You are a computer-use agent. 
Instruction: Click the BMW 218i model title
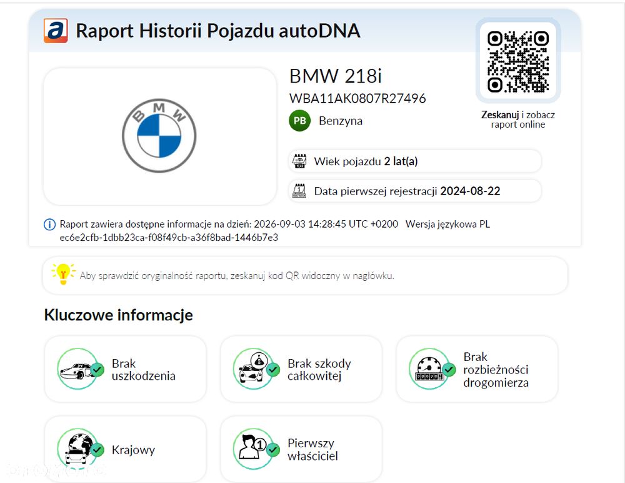point(336,76)
